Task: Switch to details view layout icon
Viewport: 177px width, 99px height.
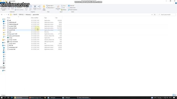Action: [174, 95]
